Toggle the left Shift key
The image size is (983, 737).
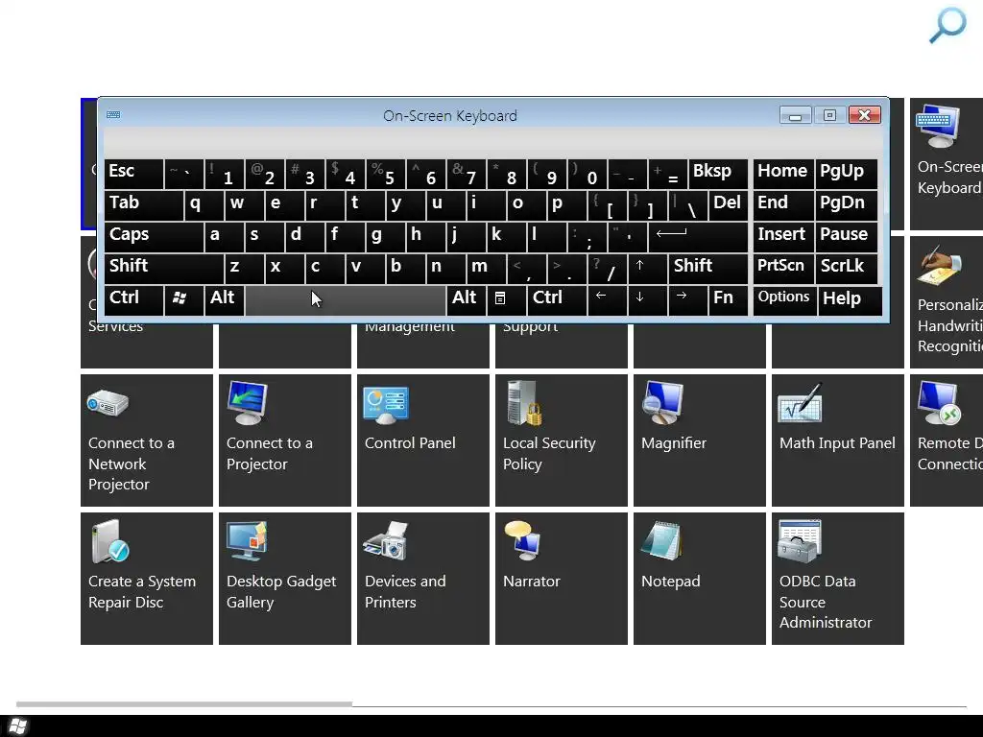click(163, 269)
